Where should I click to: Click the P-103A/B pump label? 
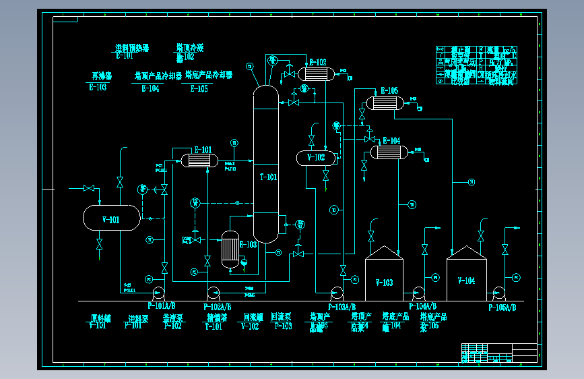click(342, 307)
